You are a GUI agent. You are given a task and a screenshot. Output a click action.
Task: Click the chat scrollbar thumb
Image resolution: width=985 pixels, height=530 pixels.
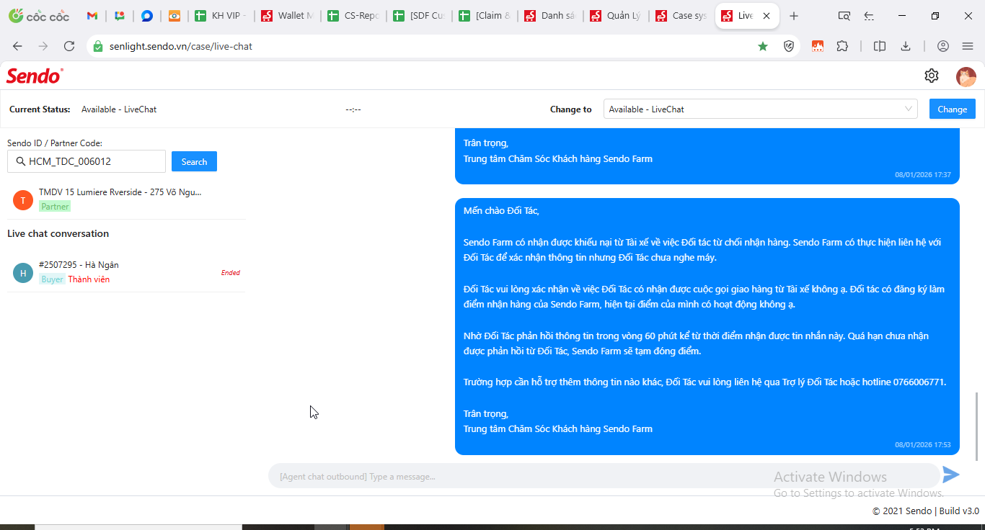pos(977,426)
